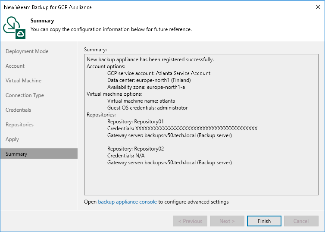Click the 'Virtual machine options:' heading
Image resolution: width=325 pixels, height=232 pixels.
[114, 94]
